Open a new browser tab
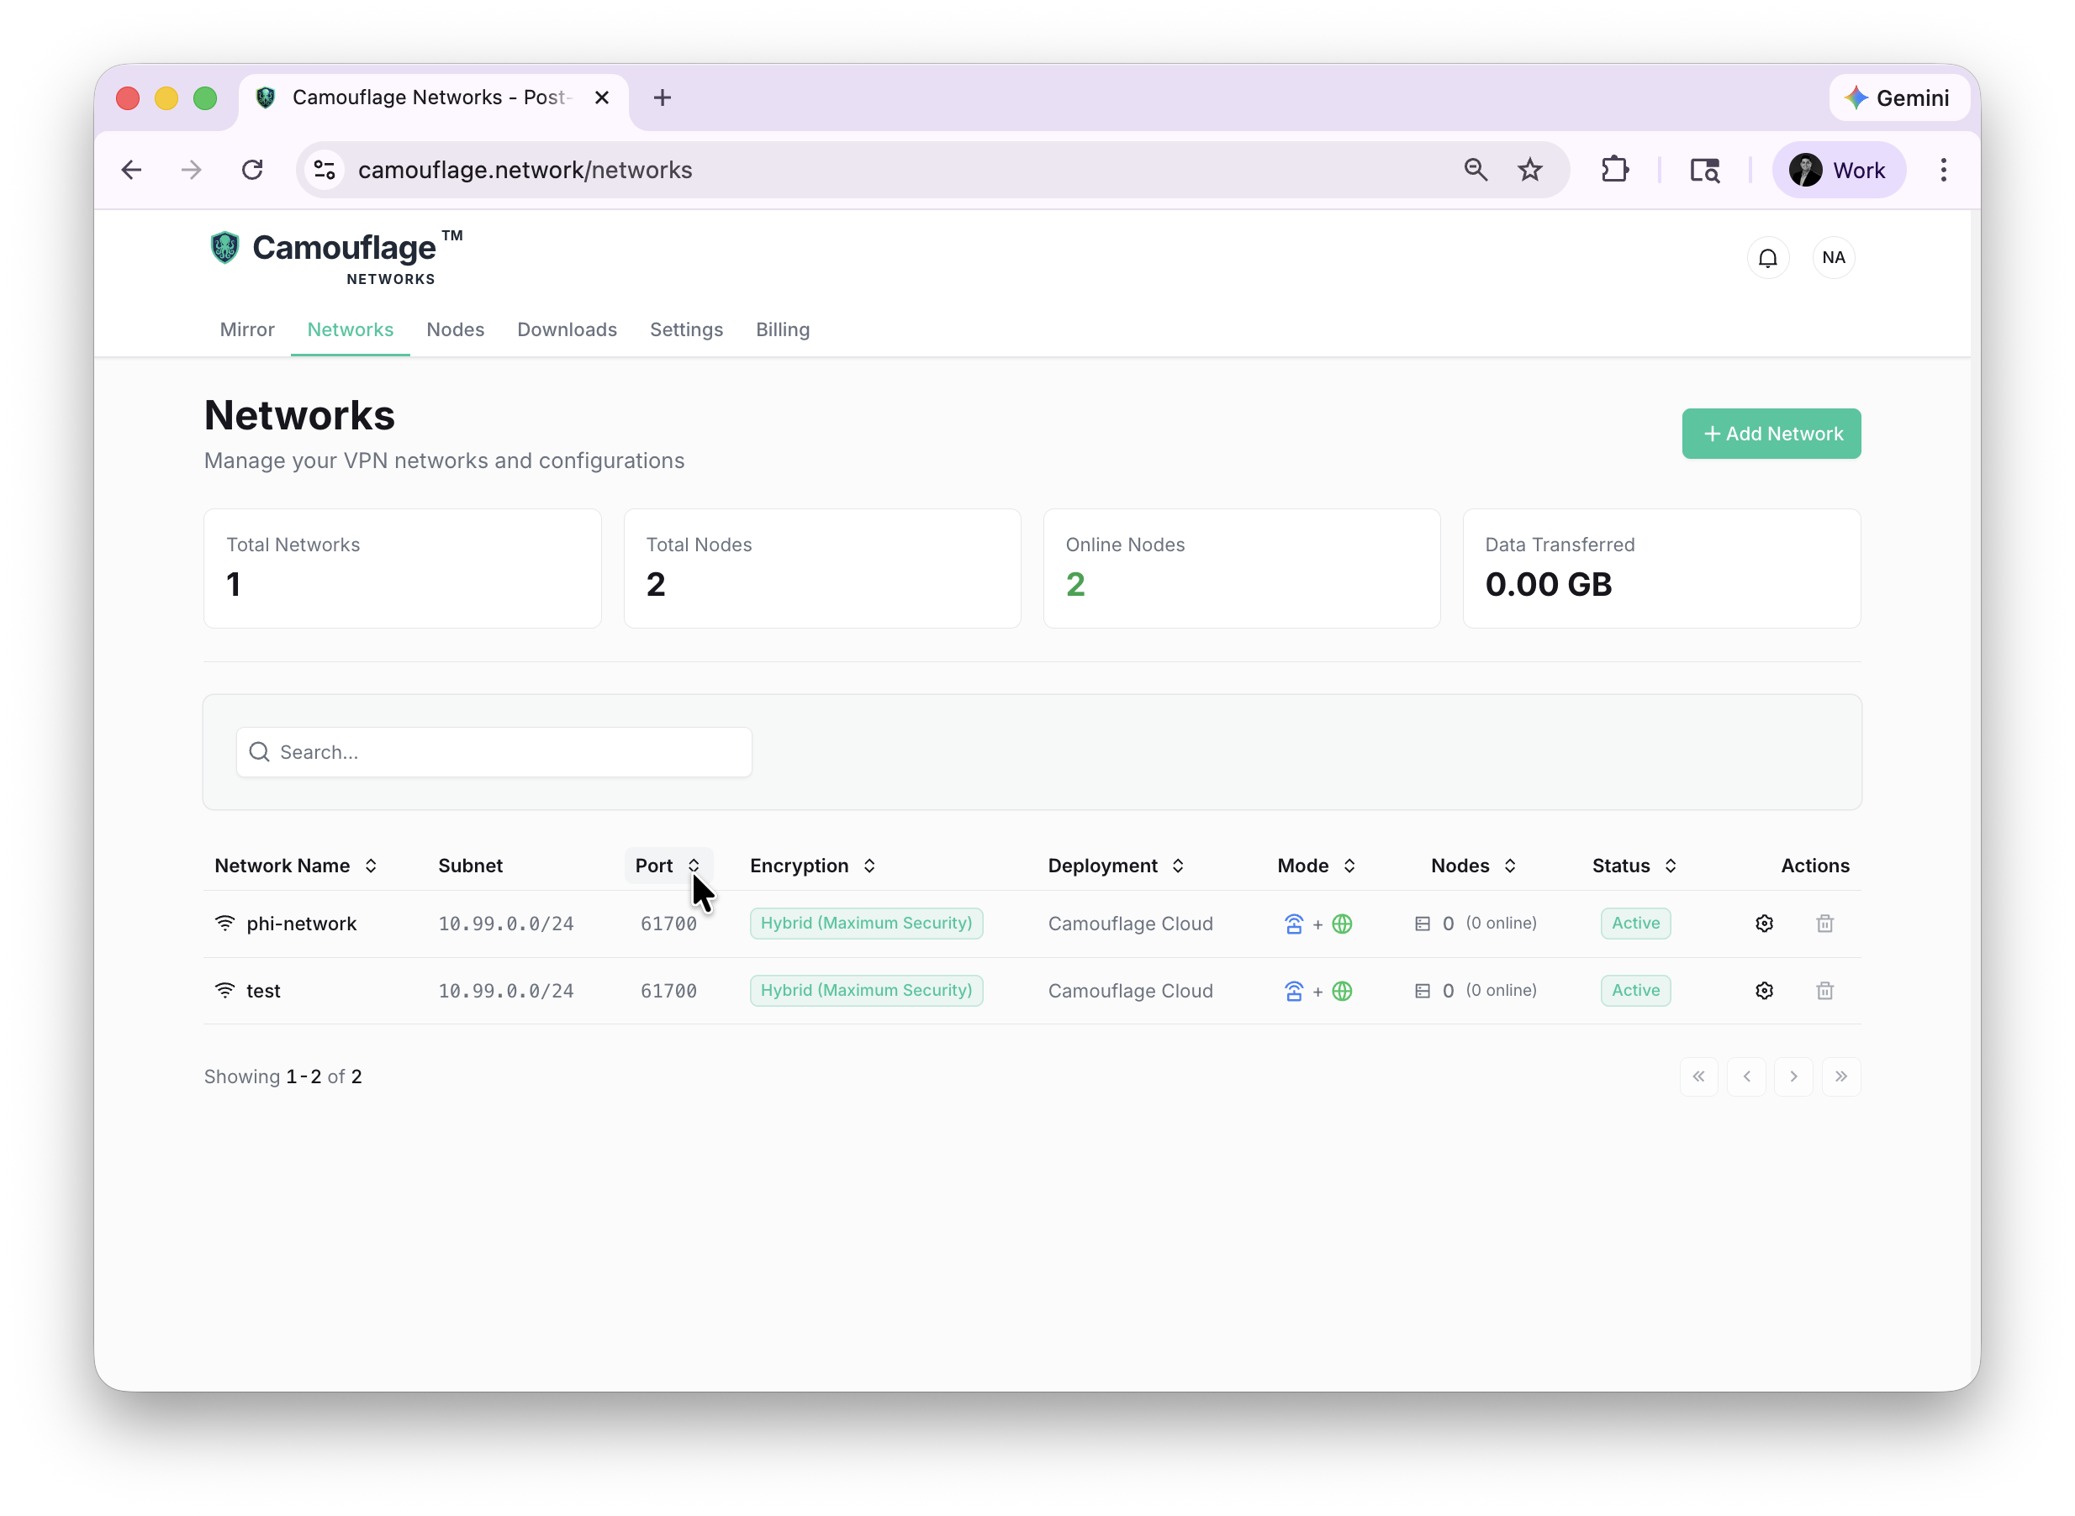 [x=662, y=97]
